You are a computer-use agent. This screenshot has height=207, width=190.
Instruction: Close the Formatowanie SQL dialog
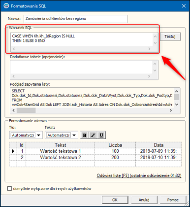184,6
